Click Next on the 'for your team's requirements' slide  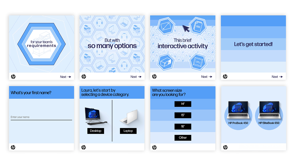point(66,77)
